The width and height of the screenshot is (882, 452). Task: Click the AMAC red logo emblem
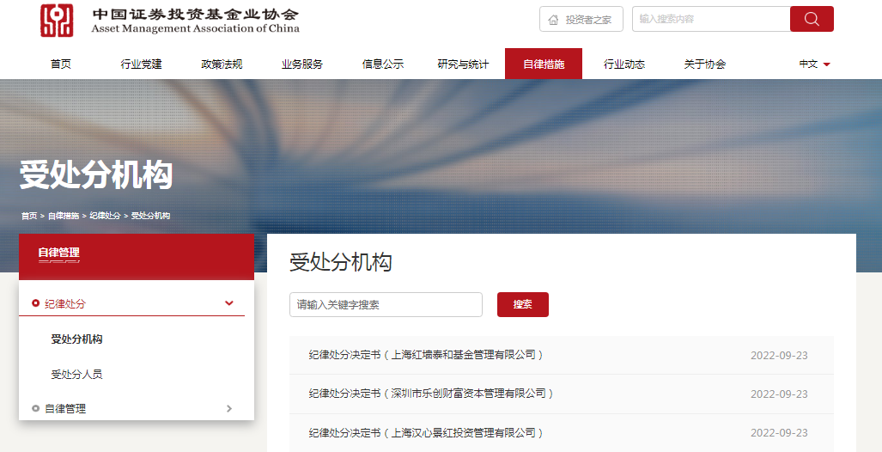[x=58, y=21]
